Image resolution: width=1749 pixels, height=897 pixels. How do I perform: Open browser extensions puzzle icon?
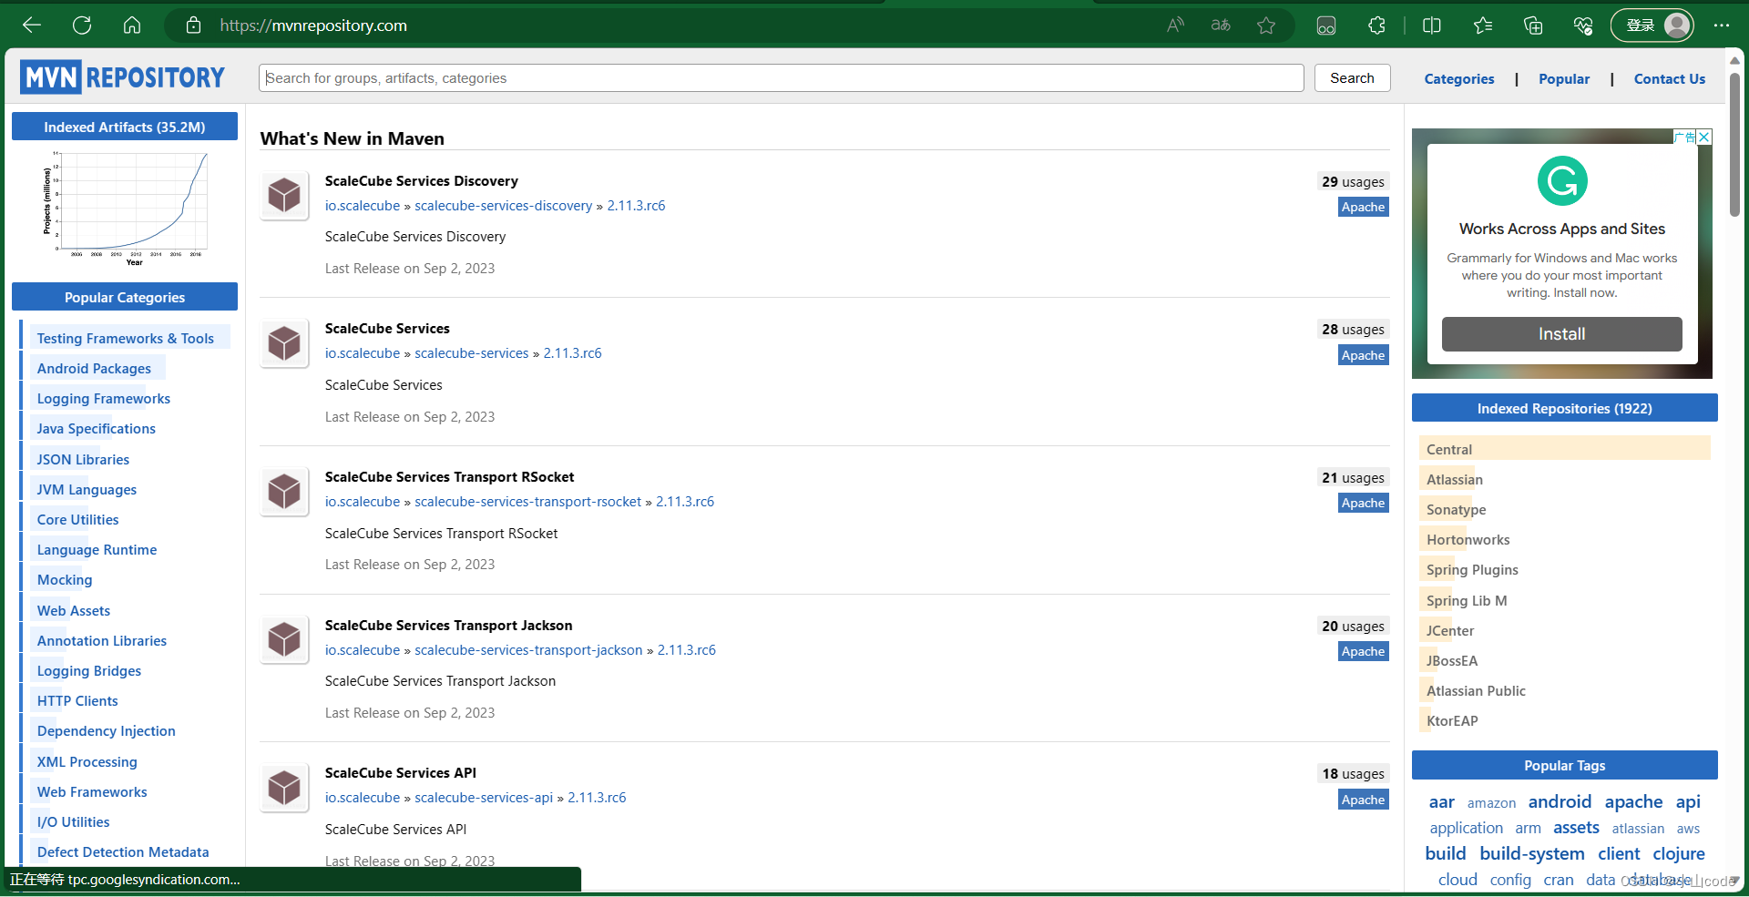tap(1376, 25)
